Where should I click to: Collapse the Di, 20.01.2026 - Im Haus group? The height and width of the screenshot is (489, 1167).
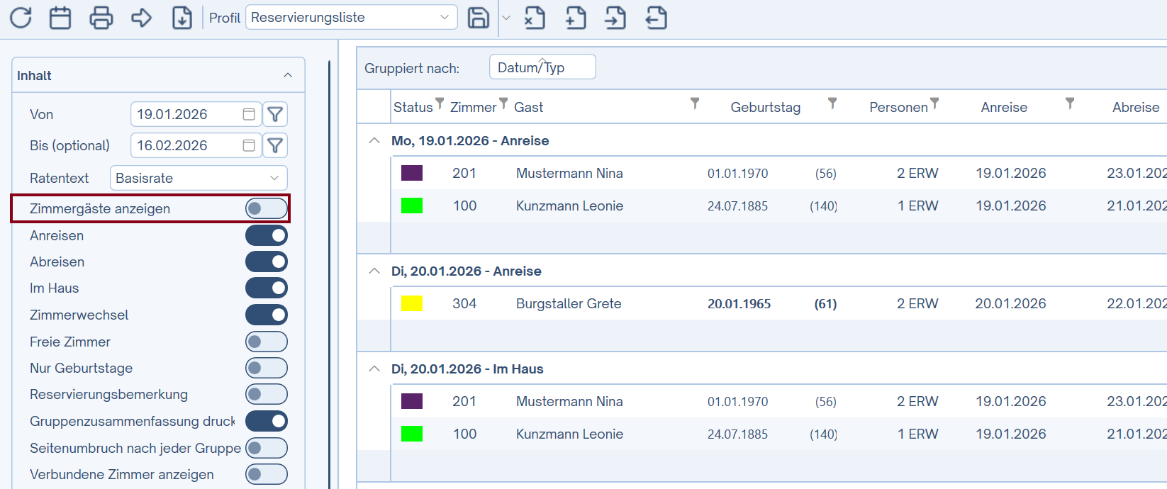374,369
